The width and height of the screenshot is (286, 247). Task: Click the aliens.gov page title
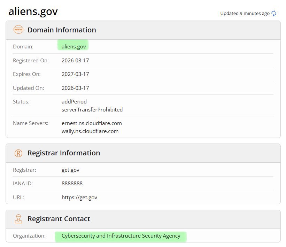coord(33,11)
